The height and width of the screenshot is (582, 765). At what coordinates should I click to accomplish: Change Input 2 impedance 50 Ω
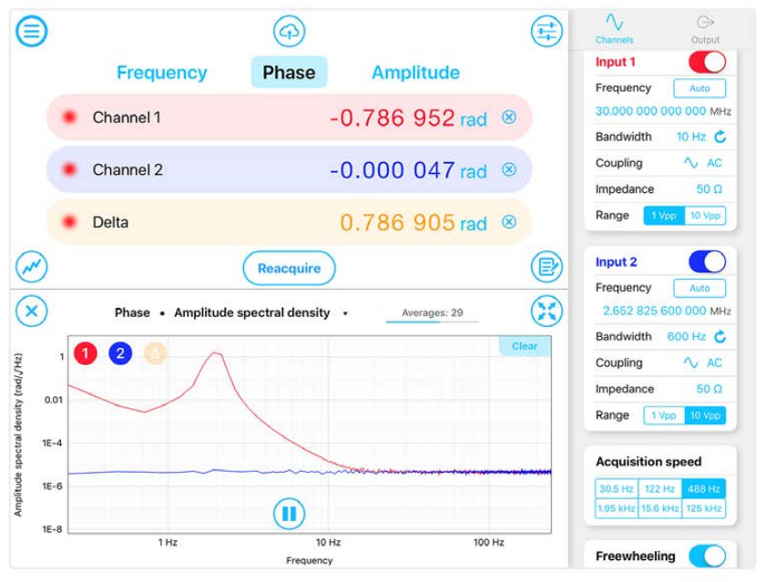709,389
